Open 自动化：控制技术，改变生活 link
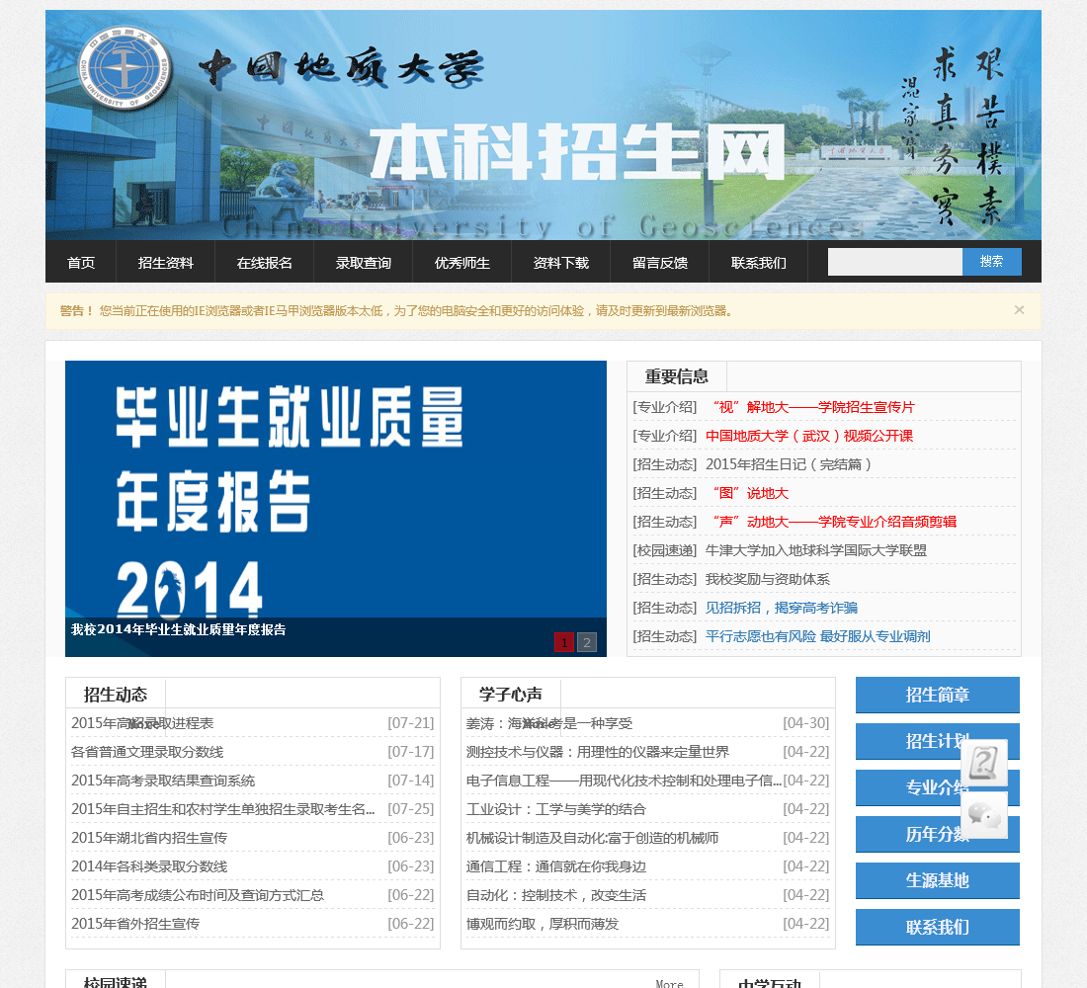The width and height of the screenshot is (1087, 988). 556,895
